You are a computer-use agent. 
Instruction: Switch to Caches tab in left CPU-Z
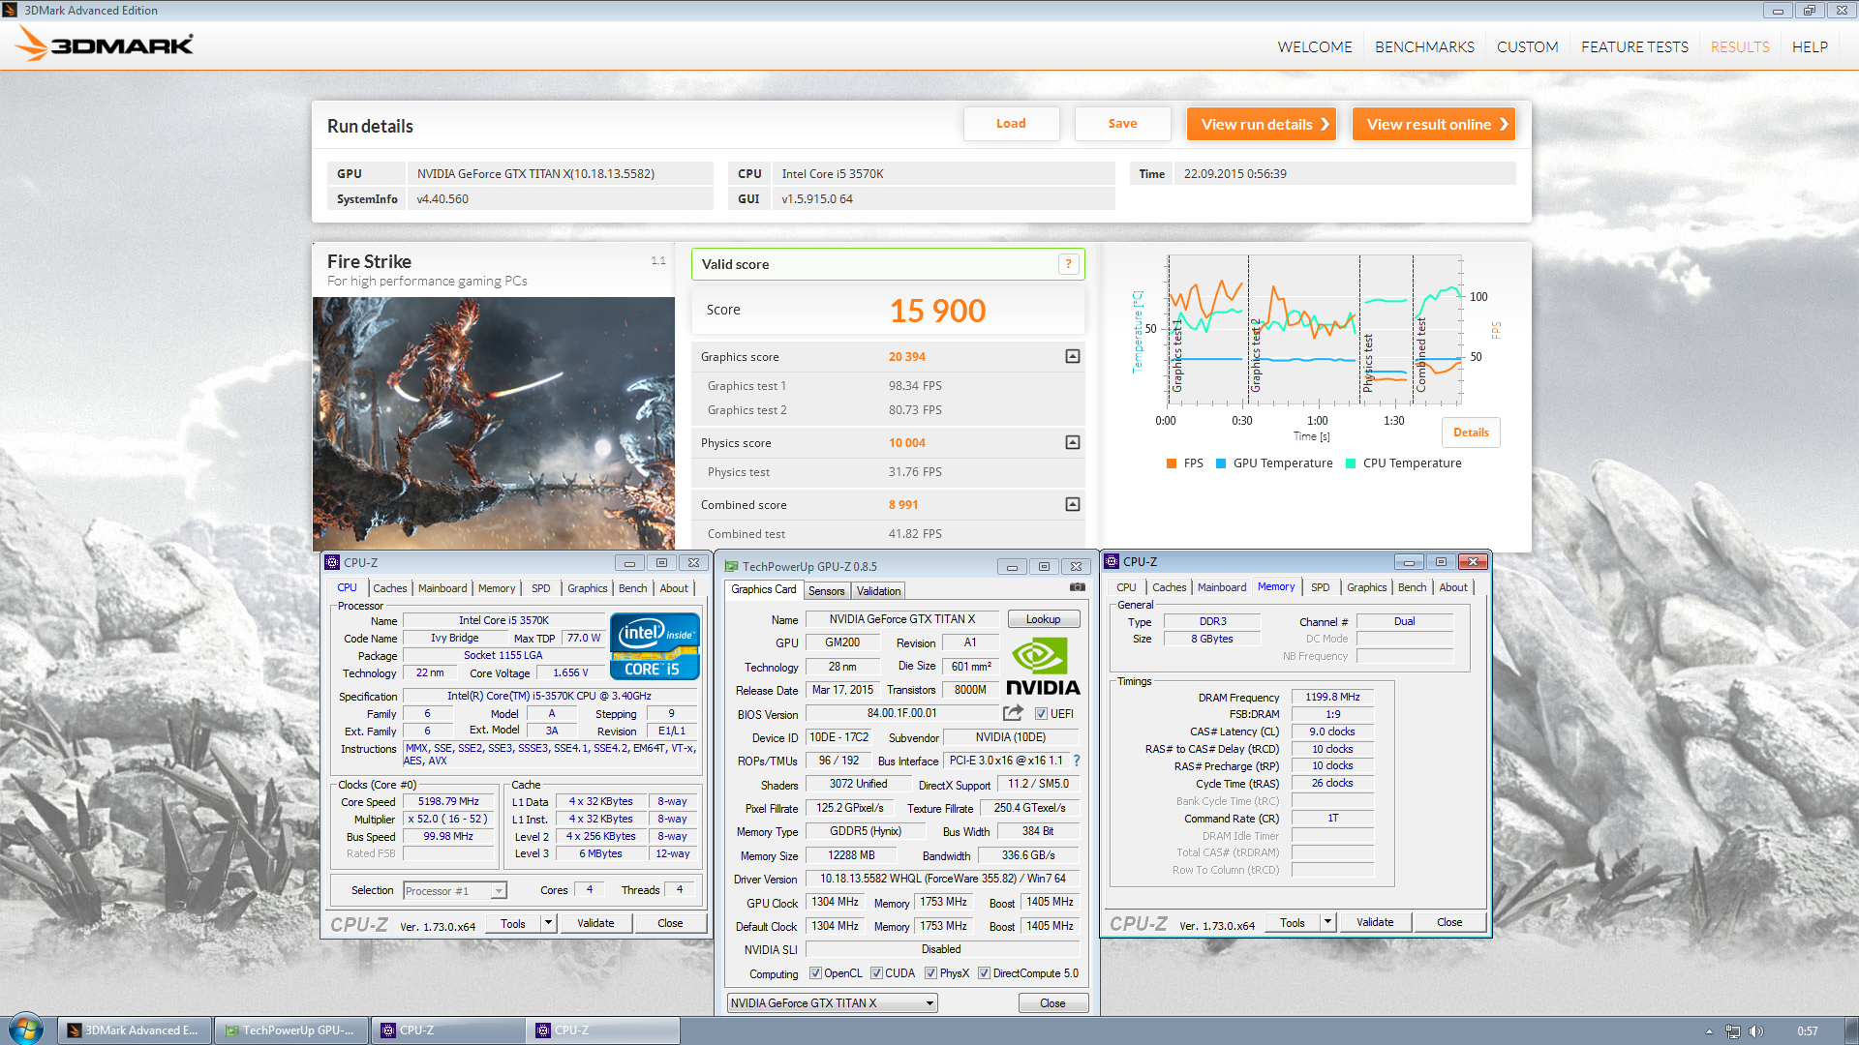pos(389,588)
